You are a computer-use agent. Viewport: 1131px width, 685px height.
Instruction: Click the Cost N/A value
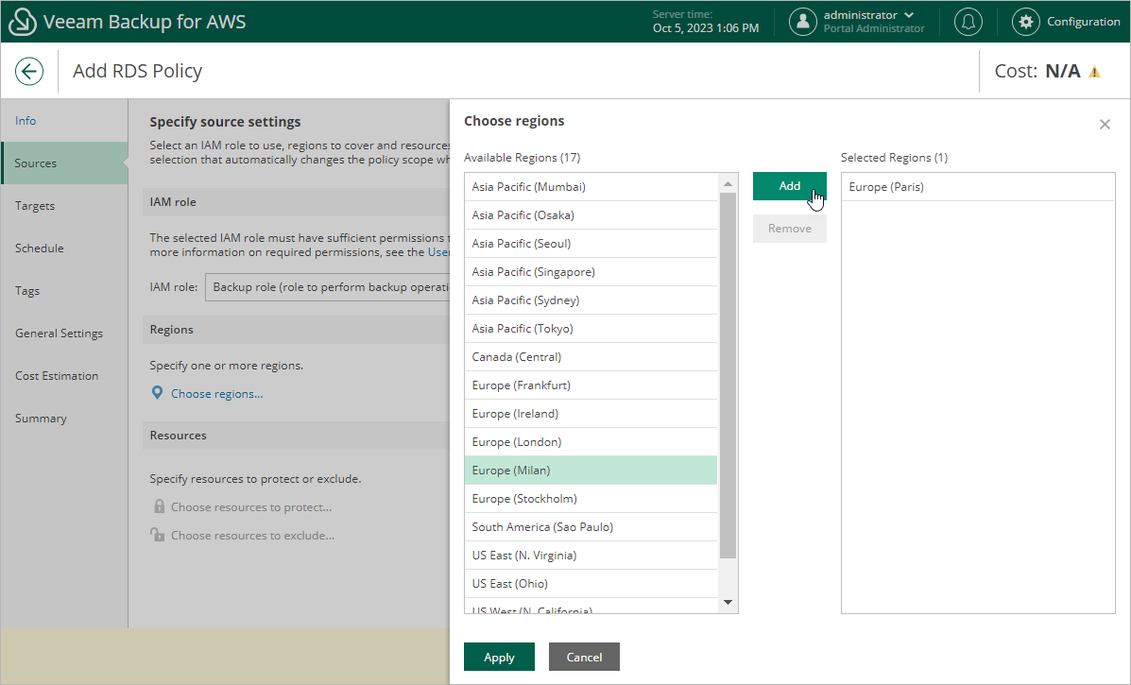point(1062,72)
